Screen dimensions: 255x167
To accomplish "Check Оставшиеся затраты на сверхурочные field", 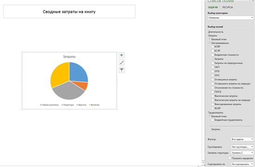I will 212,83.
